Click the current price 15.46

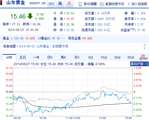coord(18,16)
